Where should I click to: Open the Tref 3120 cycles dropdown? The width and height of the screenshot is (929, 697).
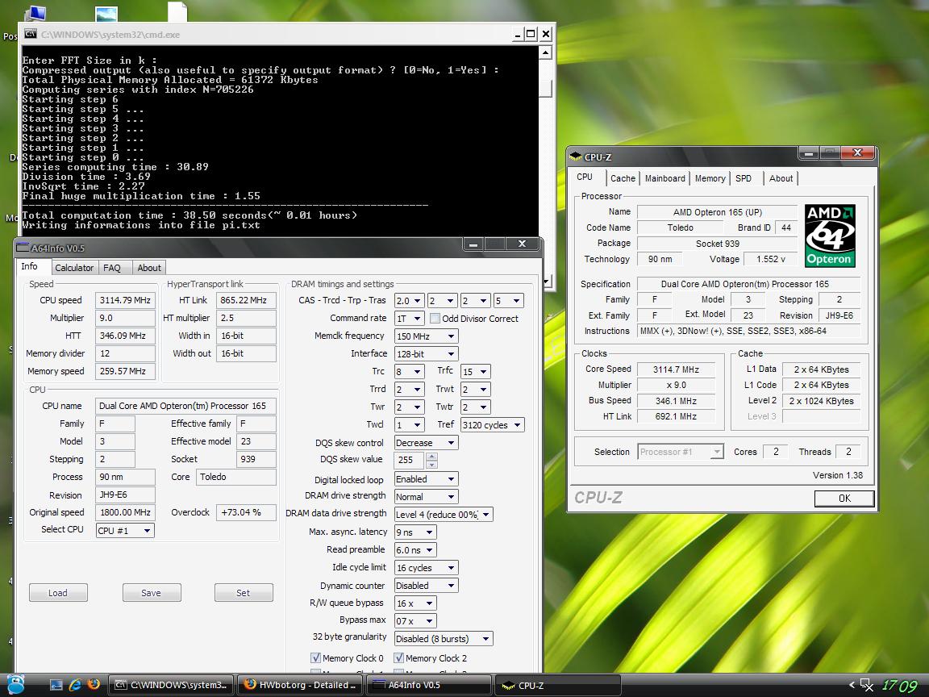(x=493, y=425)
